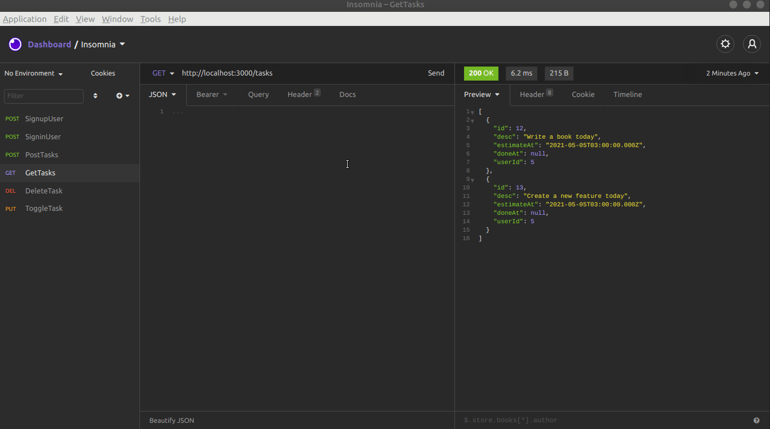Click Beautify JSON
The image size is (770, 429).
171,420
